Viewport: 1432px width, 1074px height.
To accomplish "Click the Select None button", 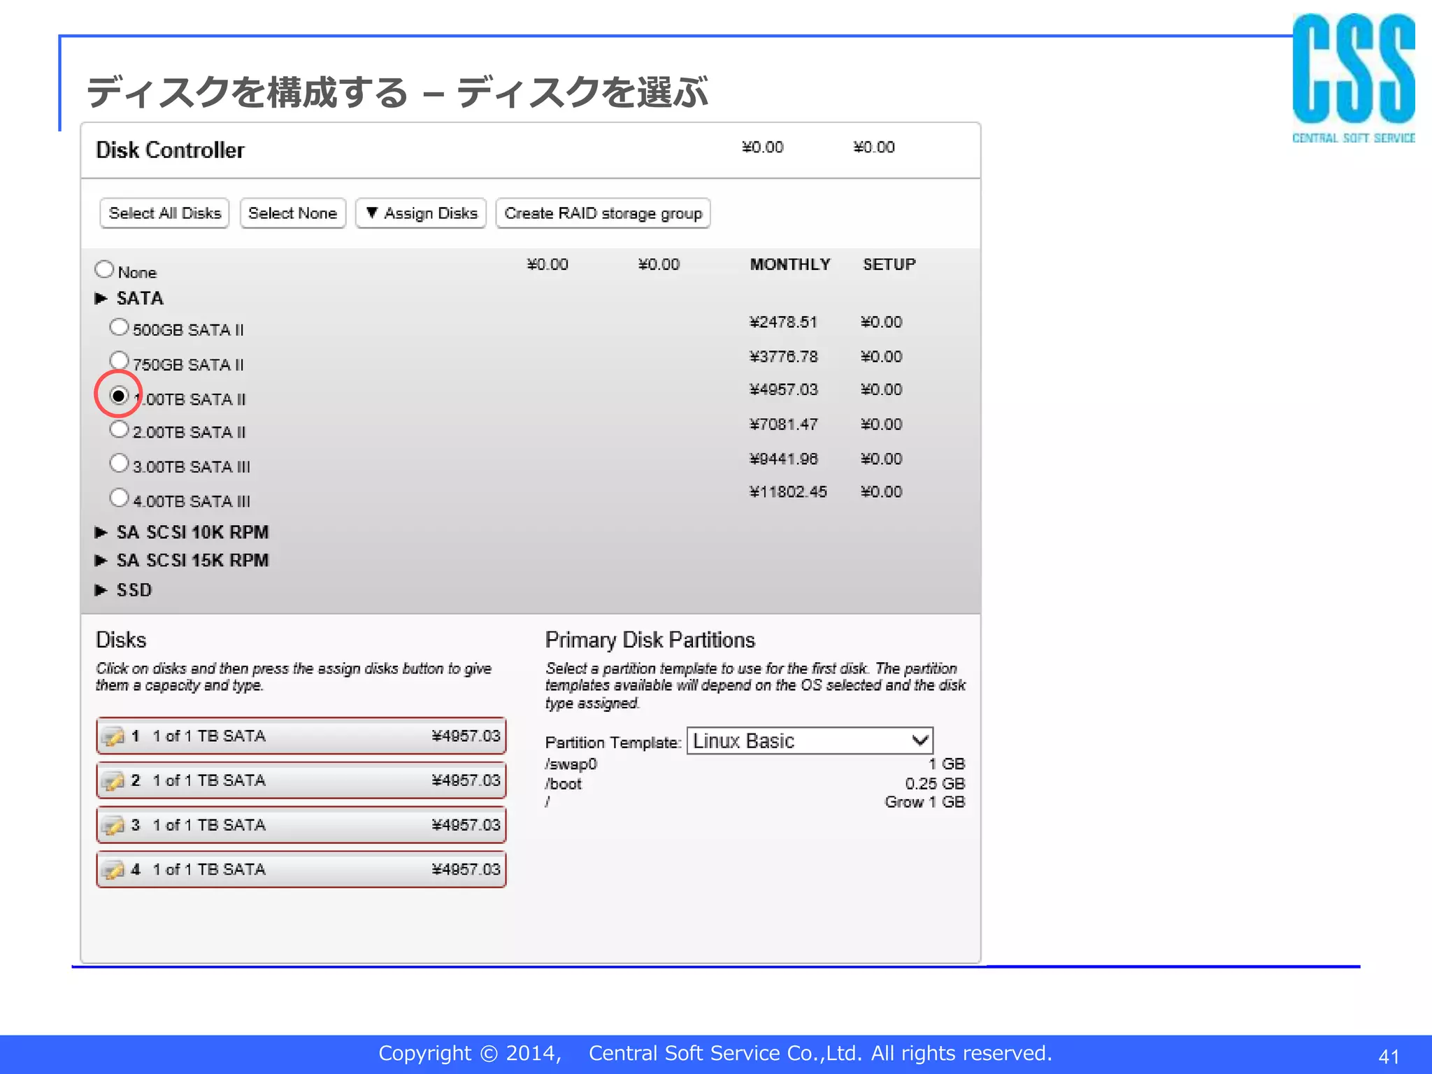I will 292,213.
